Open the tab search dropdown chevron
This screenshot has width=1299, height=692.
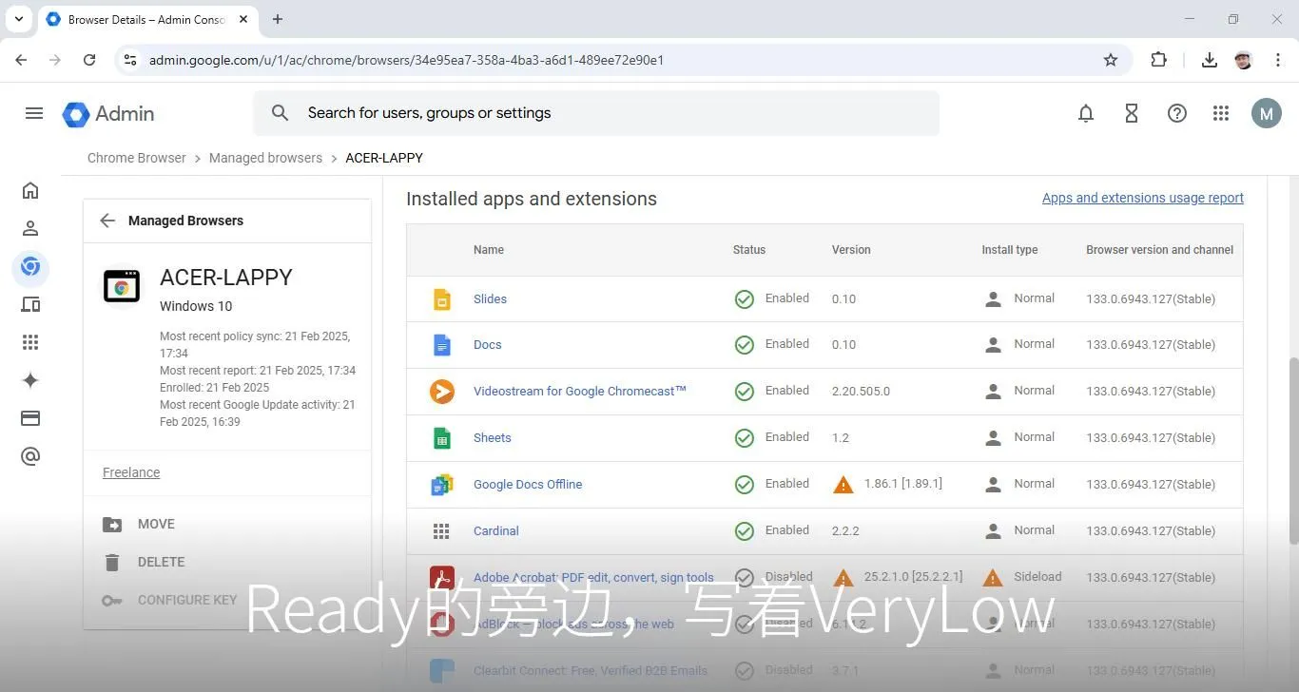point(19,19)
